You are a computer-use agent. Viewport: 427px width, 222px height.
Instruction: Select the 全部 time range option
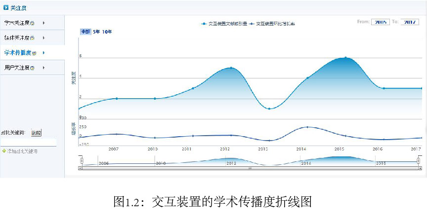(85, 32)
